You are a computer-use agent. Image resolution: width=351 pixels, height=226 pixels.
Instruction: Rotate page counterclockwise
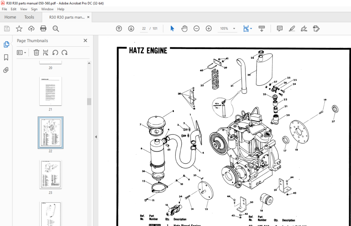pyautogui.click(x=55, y=52)
